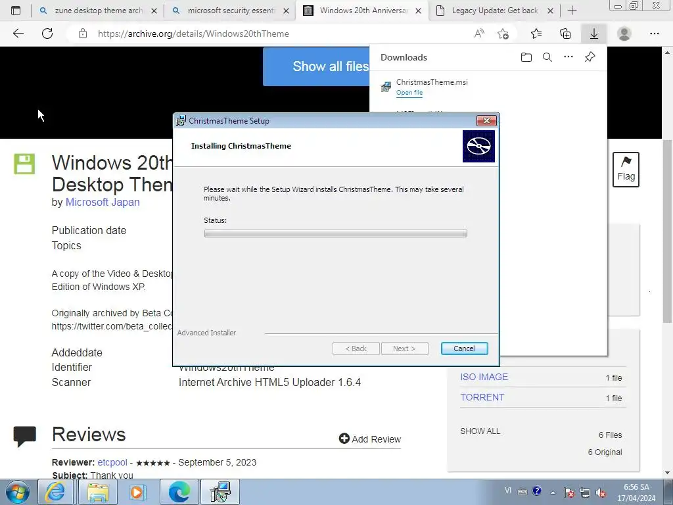Click the '6 Files' count text
673x505 pixels.
610,435
